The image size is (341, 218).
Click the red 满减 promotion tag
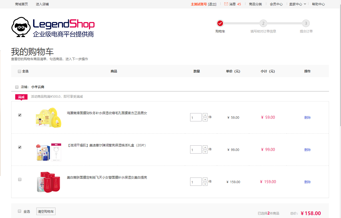tap(21, 97)
